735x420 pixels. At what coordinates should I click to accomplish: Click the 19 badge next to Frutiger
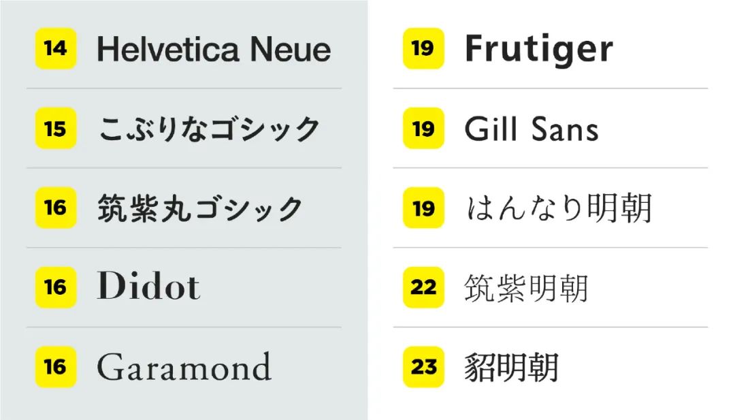click(x=423, y=49)
